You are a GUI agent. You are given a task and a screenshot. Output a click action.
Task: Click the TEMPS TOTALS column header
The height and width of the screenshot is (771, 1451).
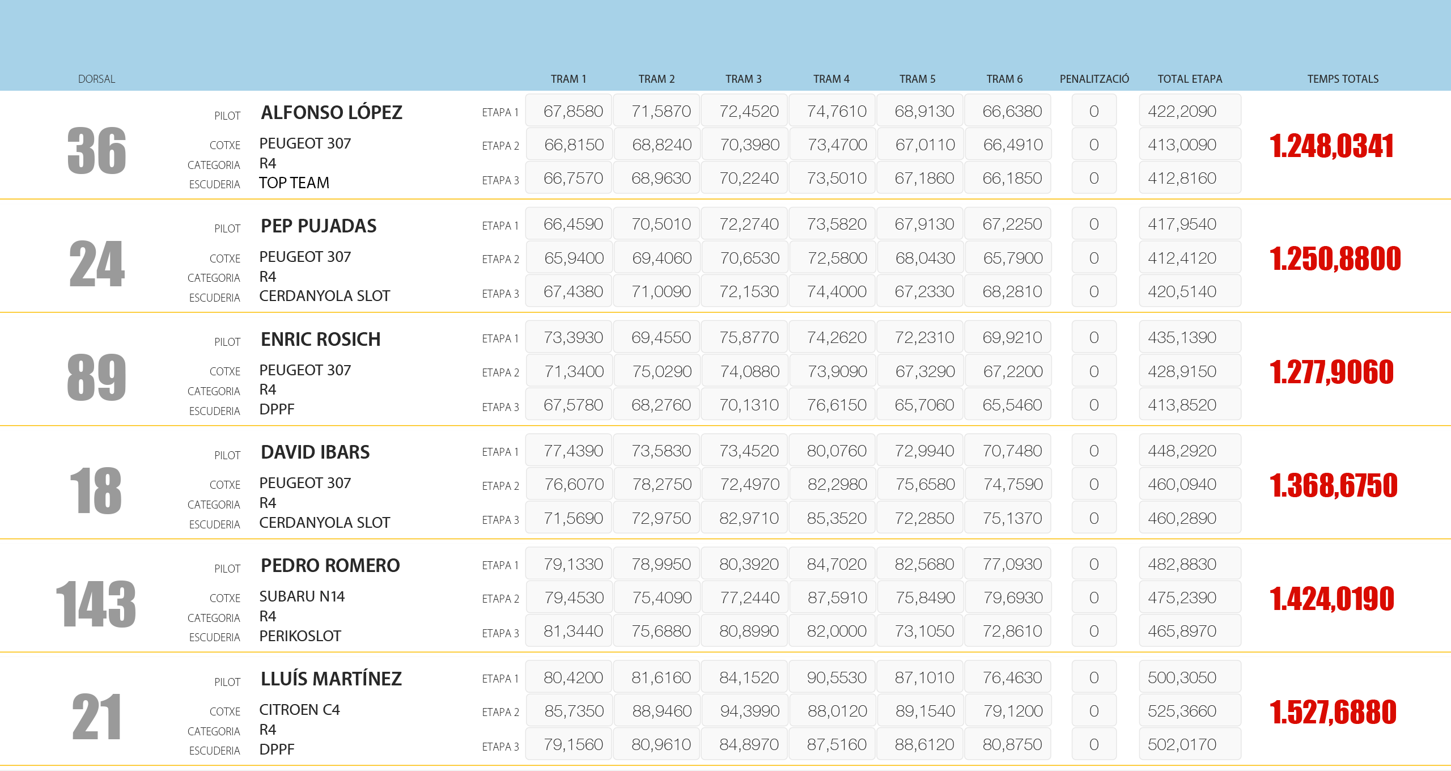click(x=1342, y=79)
